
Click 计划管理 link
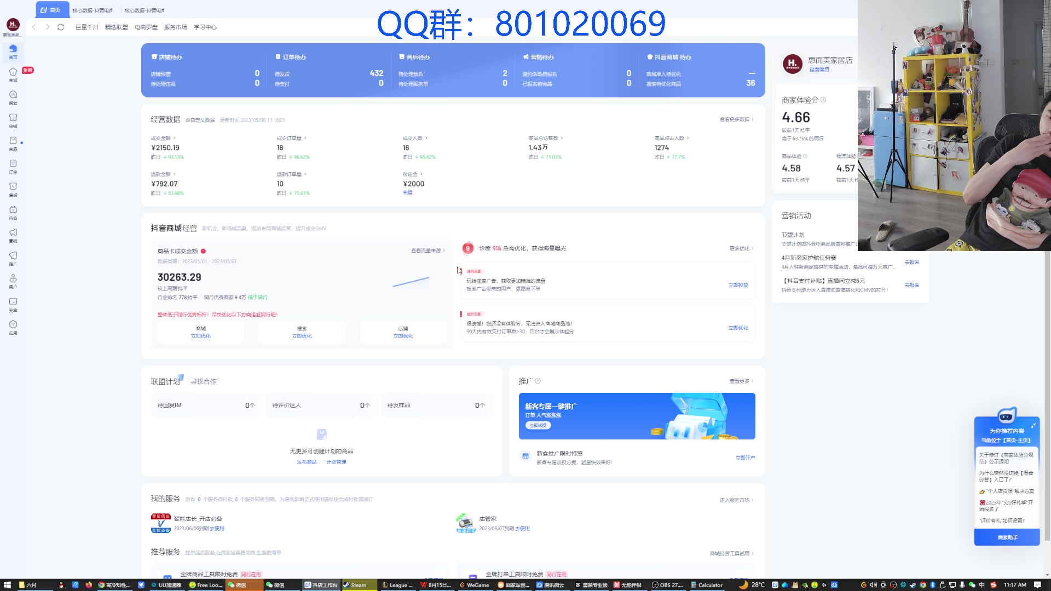click(x=336, y=462)
